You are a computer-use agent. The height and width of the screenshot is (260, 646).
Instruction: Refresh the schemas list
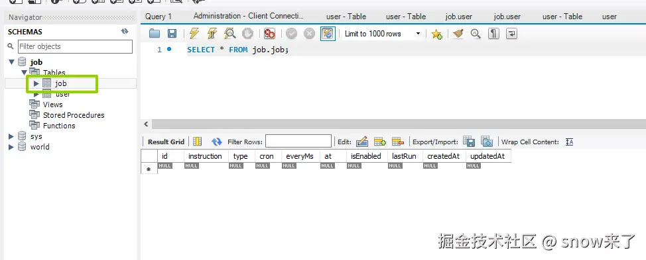click(x=125, y=31)
